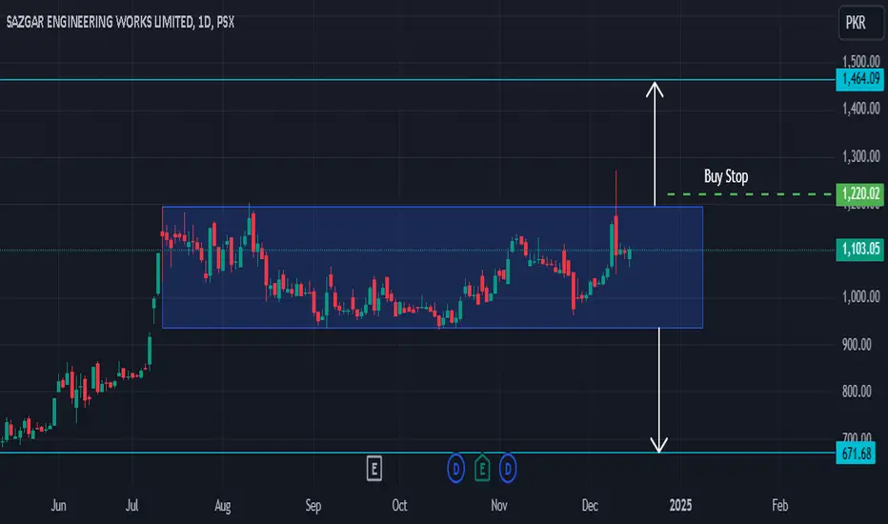
Task: Open dividend D marker right of green E
Action: click(x=508, y=469)
